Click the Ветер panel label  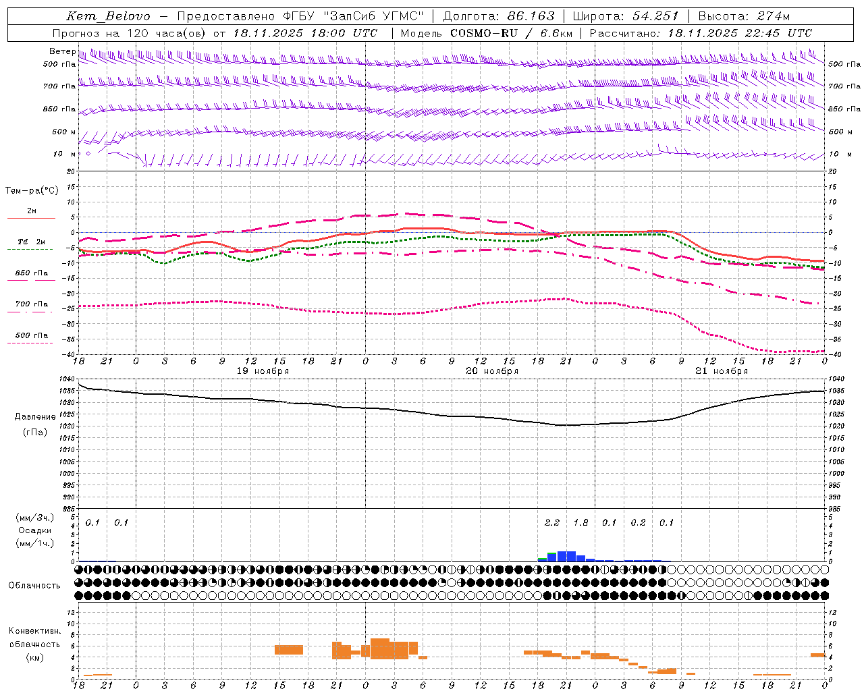[62, 51]
